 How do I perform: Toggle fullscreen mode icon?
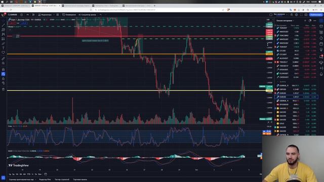[301, 15]
